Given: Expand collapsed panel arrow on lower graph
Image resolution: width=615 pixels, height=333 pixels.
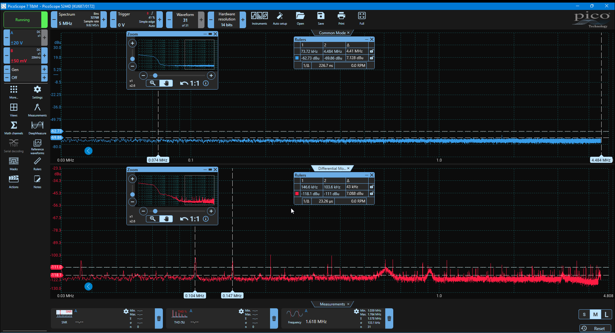Looking at the screenshot, I should 88,286.
